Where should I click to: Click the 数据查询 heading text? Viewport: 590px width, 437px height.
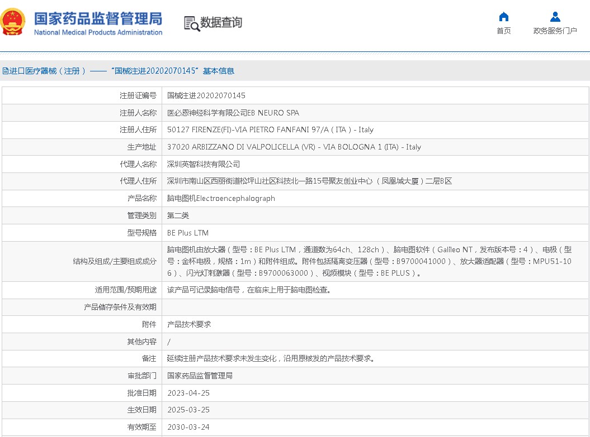point(221,22)
